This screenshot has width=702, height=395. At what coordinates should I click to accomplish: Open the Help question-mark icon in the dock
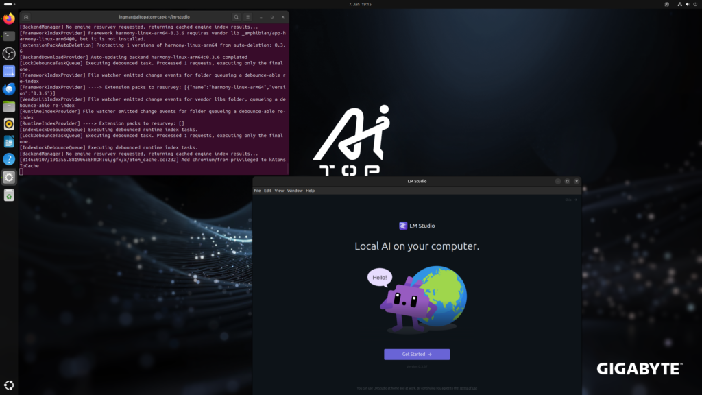point(8,160)
